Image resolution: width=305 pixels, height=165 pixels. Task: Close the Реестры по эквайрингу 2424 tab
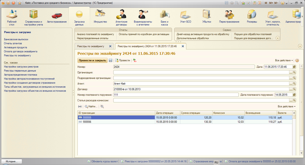pyautogui.click(x=183, y=46)
